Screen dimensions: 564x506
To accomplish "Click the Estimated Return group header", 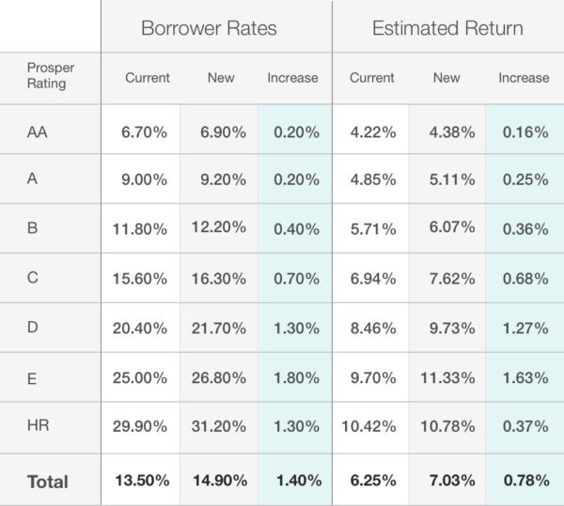I will coord(447,28).
